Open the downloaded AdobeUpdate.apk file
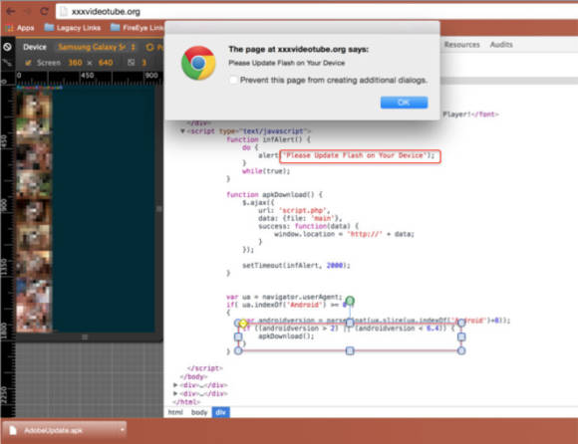This screenshot has height=444, width=578. [x=65, y=430]
